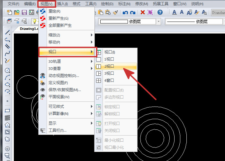225x161 pixels.
Task: Select the Revision Cloud tool
Action: click(7, 139)
